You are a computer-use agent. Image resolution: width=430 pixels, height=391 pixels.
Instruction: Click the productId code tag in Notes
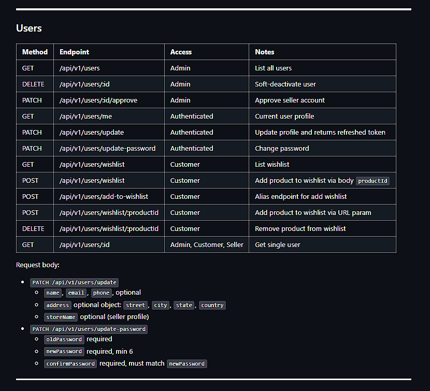373,181
